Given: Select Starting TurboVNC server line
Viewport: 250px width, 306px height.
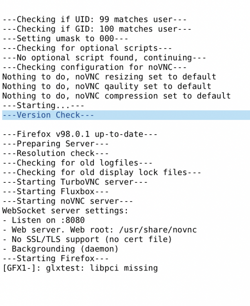Looking at the screenshot, I should [x=75, y=182].
